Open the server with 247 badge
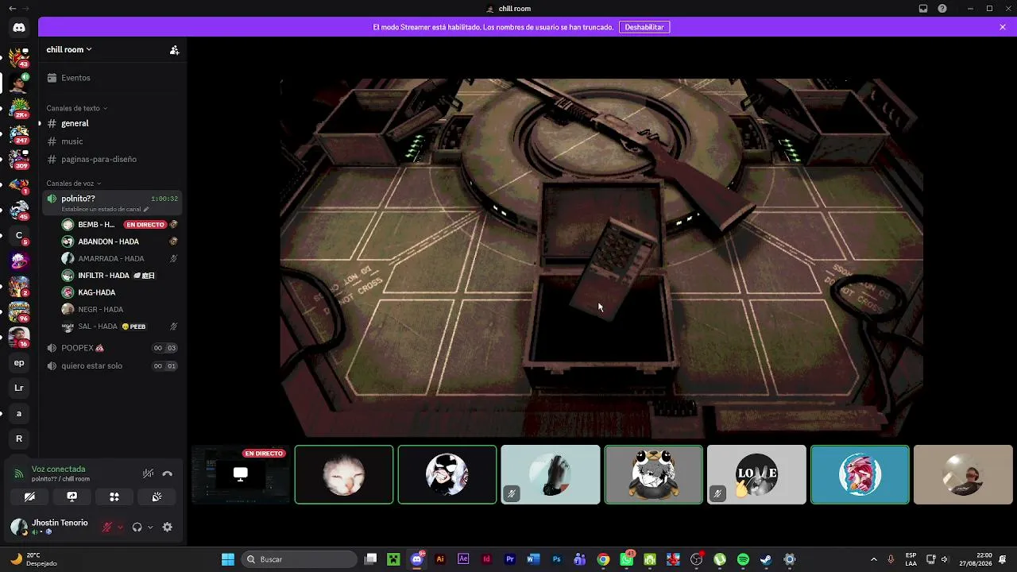1017x572 pixels. point(19,133)
